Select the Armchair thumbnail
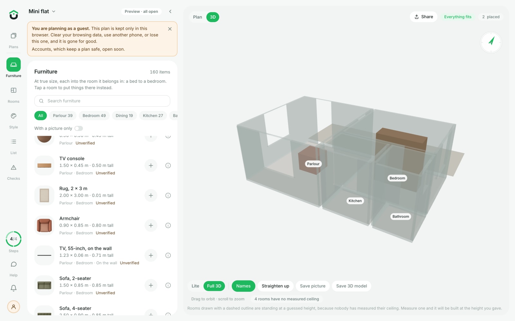 click(44, 225)
